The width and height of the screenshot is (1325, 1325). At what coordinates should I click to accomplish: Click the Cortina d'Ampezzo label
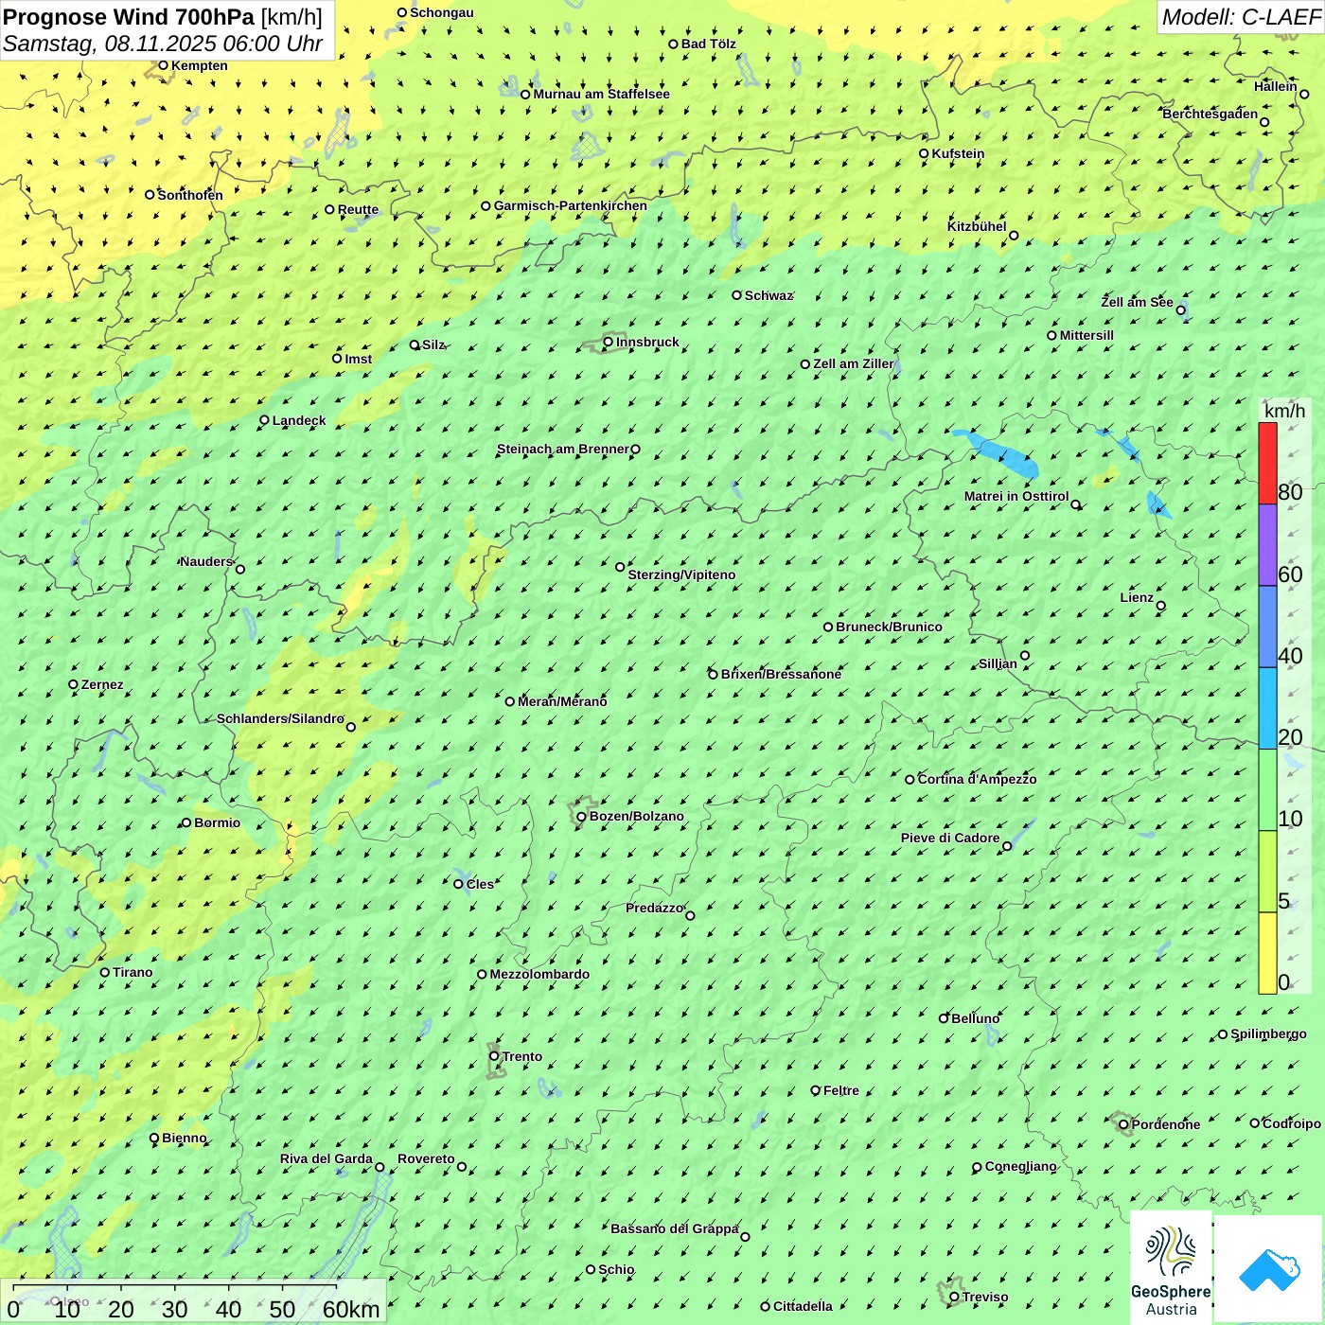(x=978, y=779)
